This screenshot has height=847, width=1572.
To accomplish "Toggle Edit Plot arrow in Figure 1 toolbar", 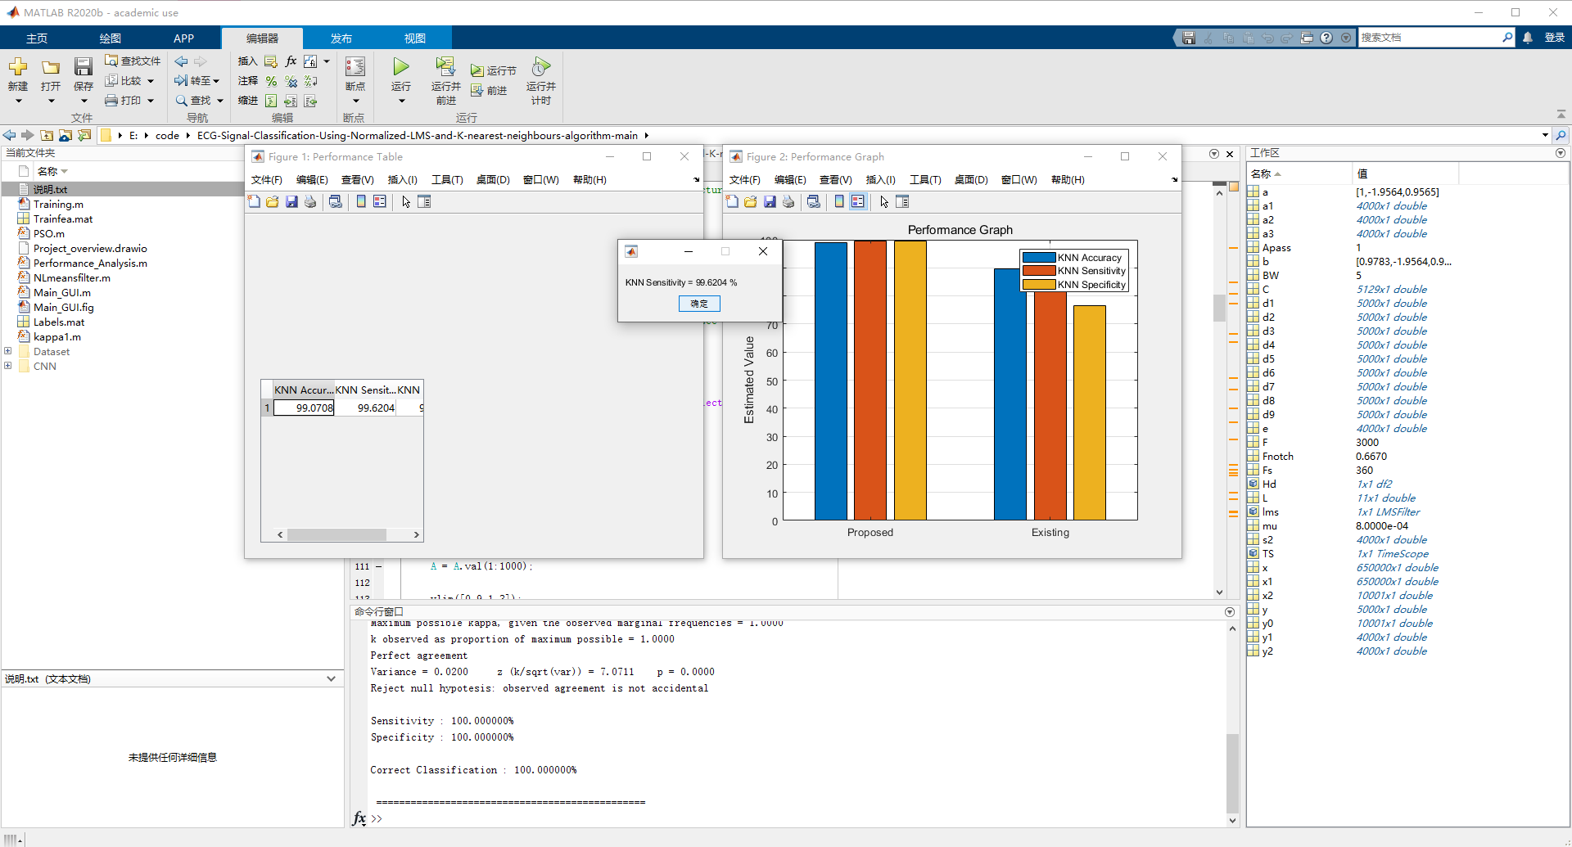I will [x=406, y=202].
